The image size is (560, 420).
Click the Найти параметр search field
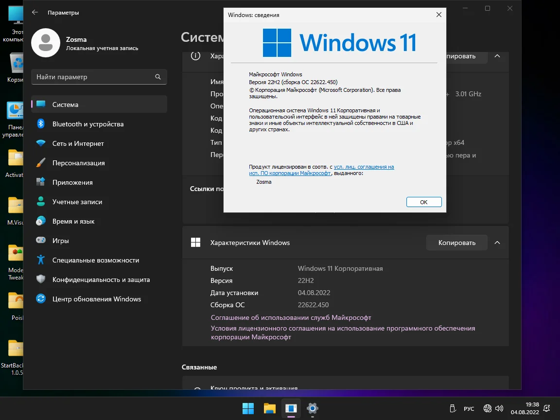pos(92,77)
